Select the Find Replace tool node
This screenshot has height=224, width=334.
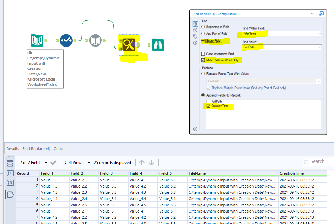(129, 45)
